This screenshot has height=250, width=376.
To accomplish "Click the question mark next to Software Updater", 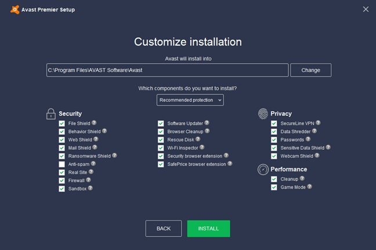I will tap(207, 123).
